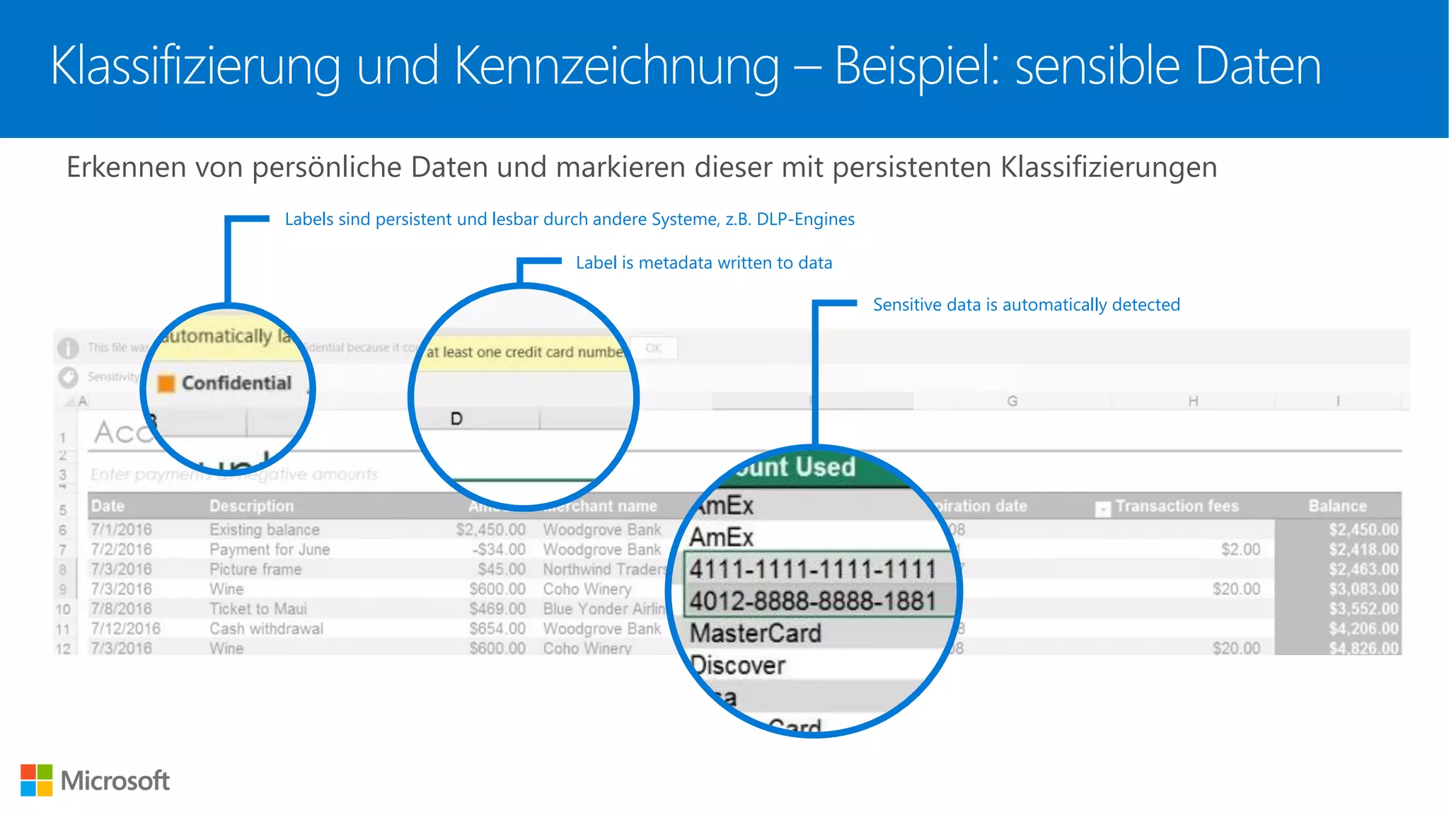Image resolution: width=1449 pixels, height=815 pixels.
Task: Click the info icon in the notification bar
Action: 68,347
